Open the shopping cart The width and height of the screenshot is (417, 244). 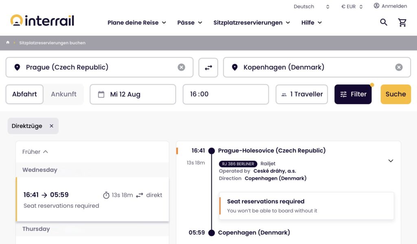(402, 22)
